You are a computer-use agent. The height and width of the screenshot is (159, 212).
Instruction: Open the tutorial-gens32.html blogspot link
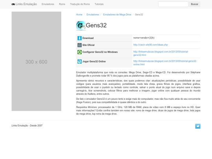161,53
